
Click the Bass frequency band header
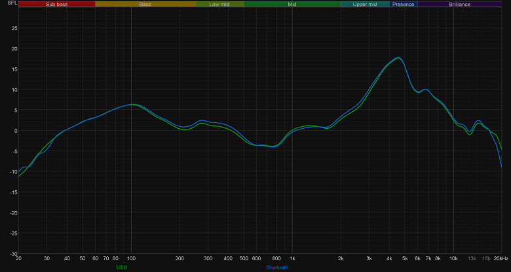(145, 4)
